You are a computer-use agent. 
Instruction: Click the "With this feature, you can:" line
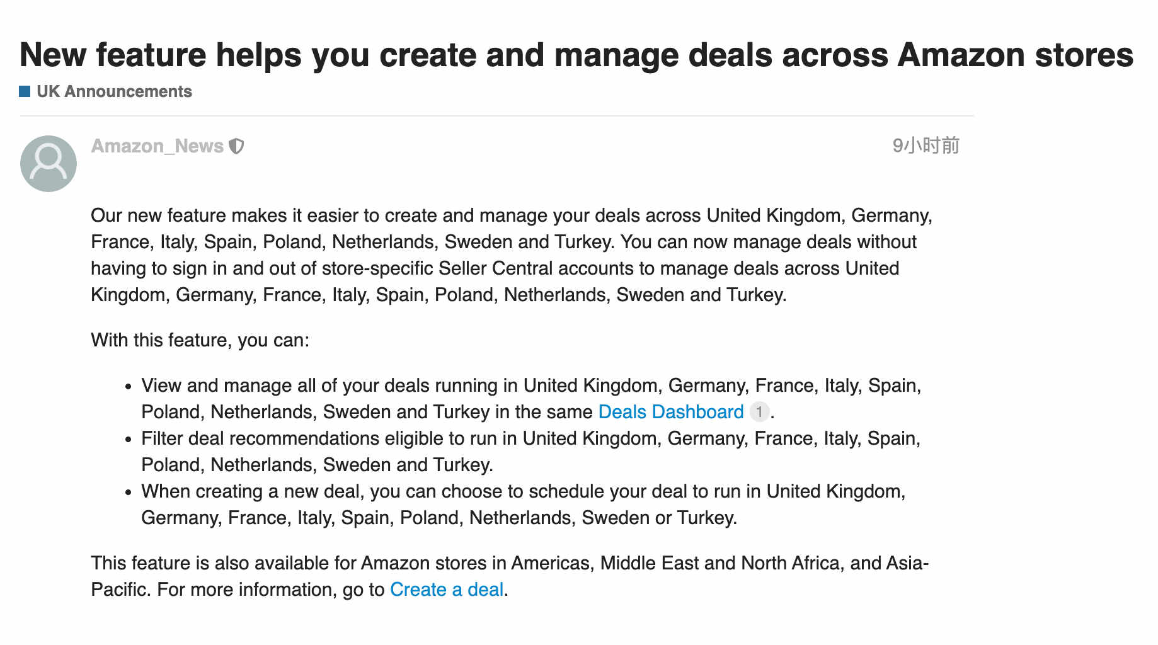point(200,340)
